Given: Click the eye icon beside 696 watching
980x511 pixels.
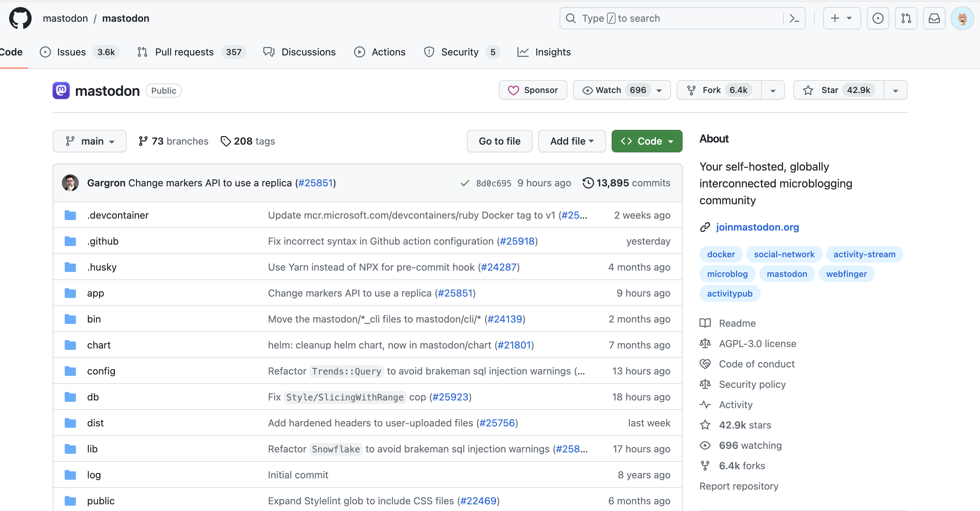Looking at the screenshot, I should click(705, 445).
